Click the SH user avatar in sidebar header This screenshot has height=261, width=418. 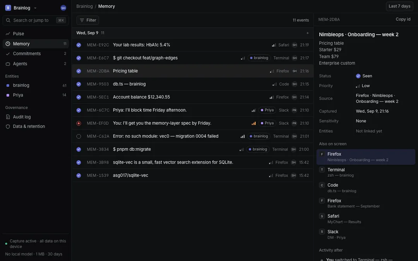(x=63, y=8)
